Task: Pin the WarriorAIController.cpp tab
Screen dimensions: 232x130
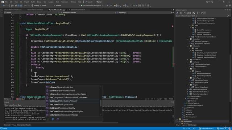Action: (x=67, y=10)
